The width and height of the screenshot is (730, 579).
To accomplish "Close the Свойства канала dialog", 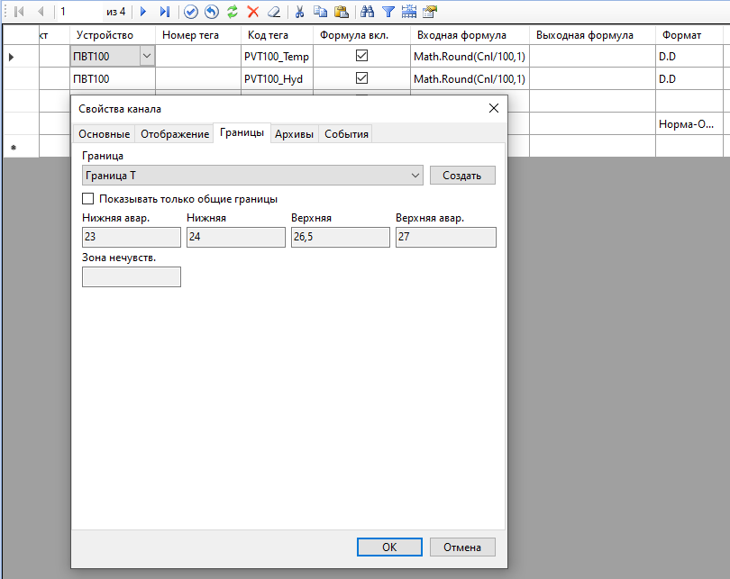I will tap(494, 108).
